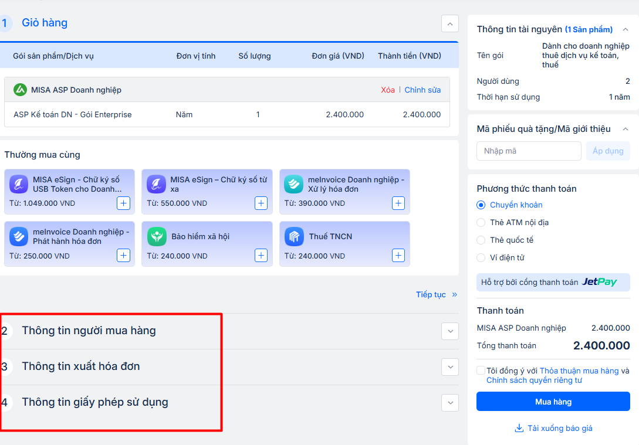Expand Thông tin người mua hàng section
The height and width of the screenshot is (445, 639).
click(449, 331)
